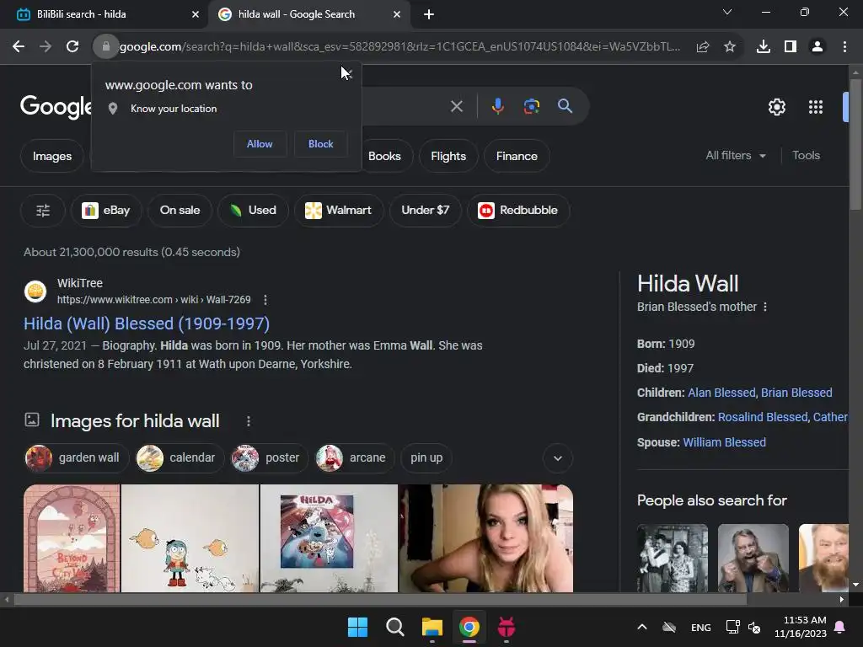Open the Alan Blessed link
Screen dimensions: 863x647
[721, 393]
